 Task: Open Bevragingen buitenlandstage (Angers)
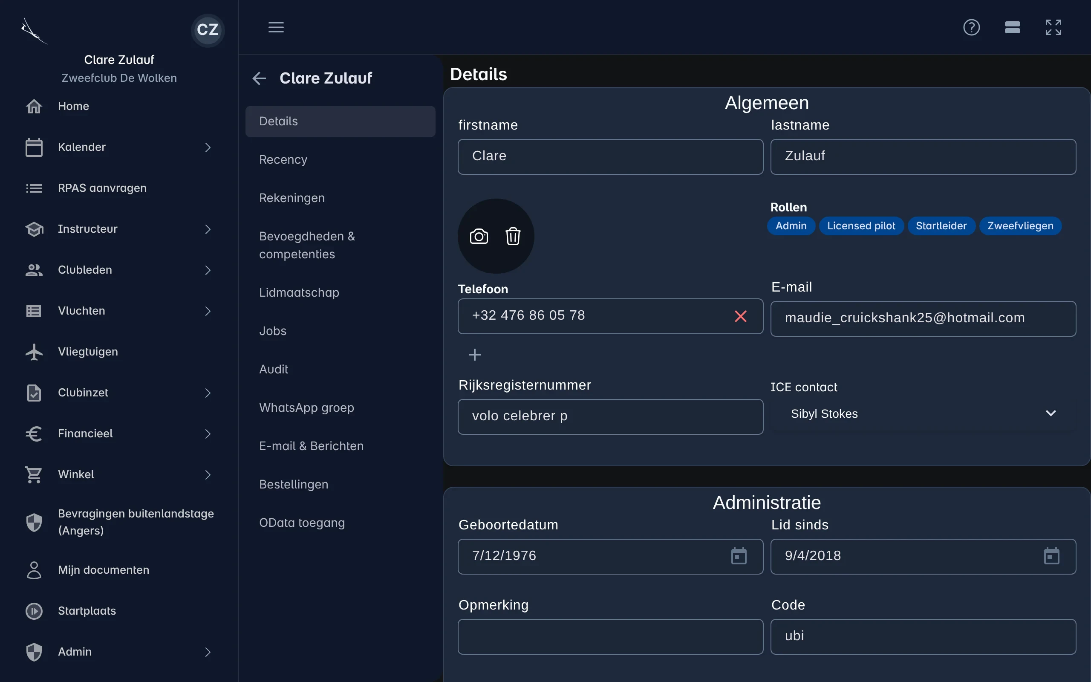pos(119,522)
